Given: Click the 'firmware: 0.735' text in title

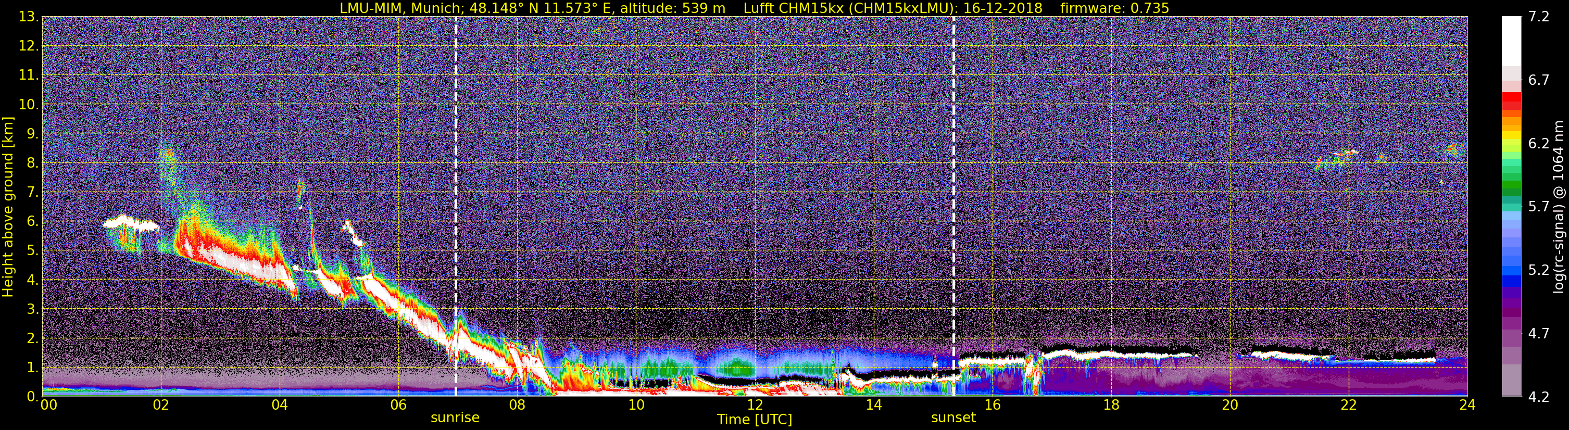Looking at the screenshot, I should (1114, 8).
